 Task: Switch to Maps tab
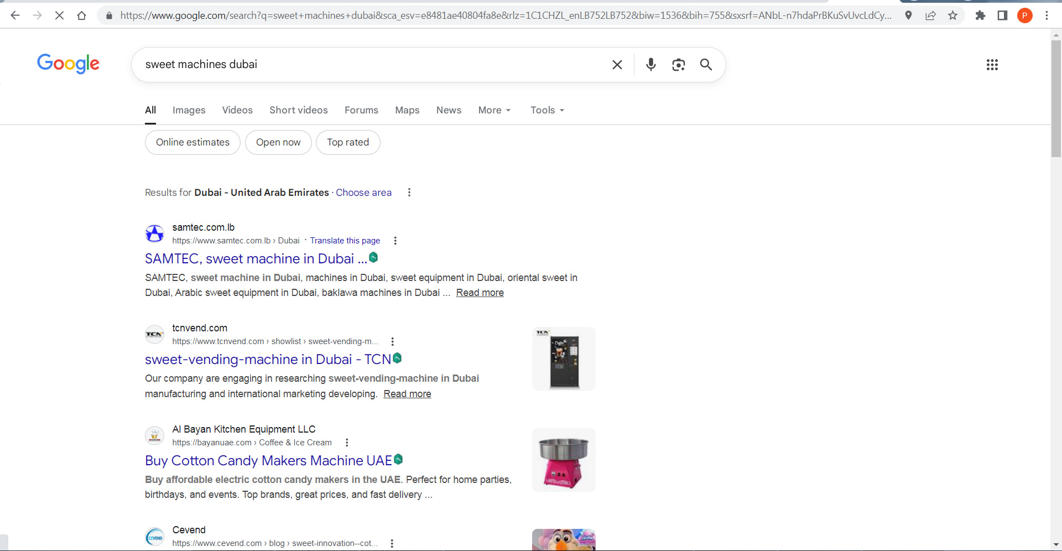407,110
